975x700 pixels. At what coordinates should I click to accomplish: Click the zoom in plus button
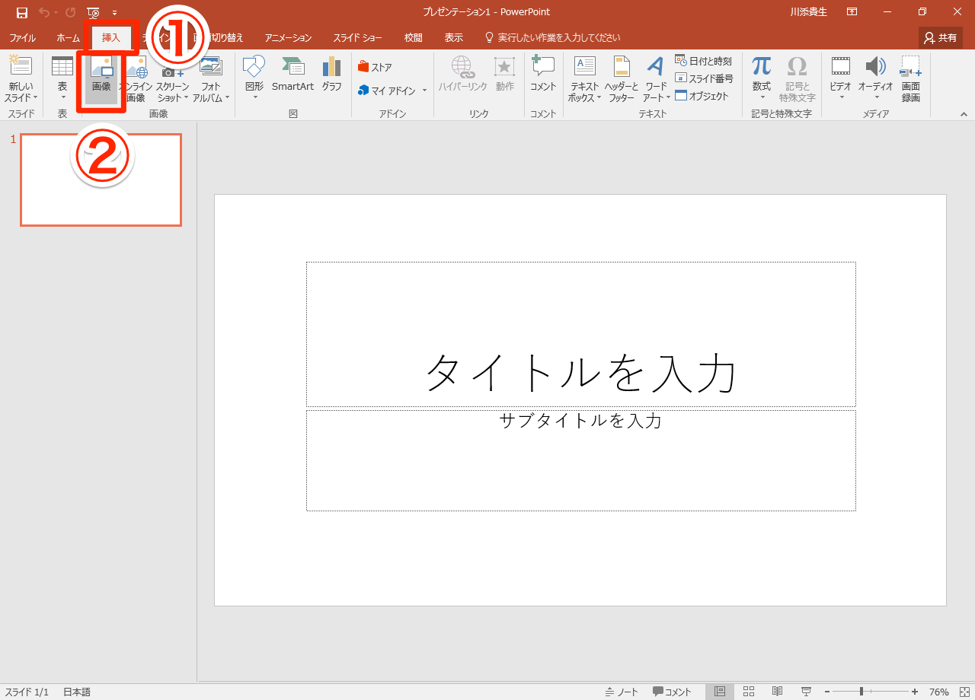(x=915, y=692)
